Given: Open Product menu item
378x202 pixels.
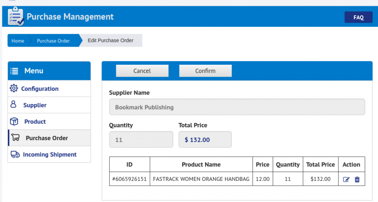Looking at the screenshot, I should tap(49, 122).
